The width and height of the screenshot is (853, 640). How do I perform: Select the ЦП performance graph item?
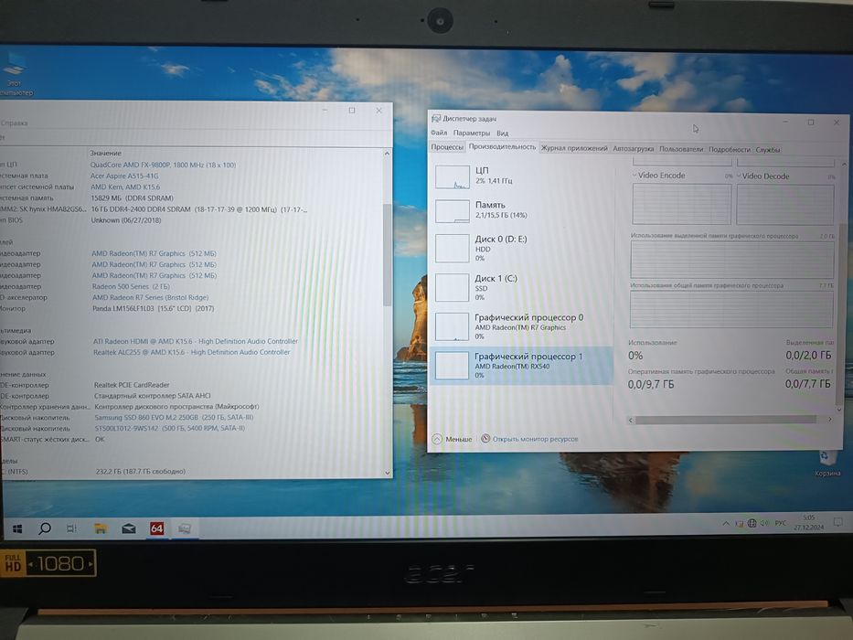pyautogui.click(x=521, y=176)
